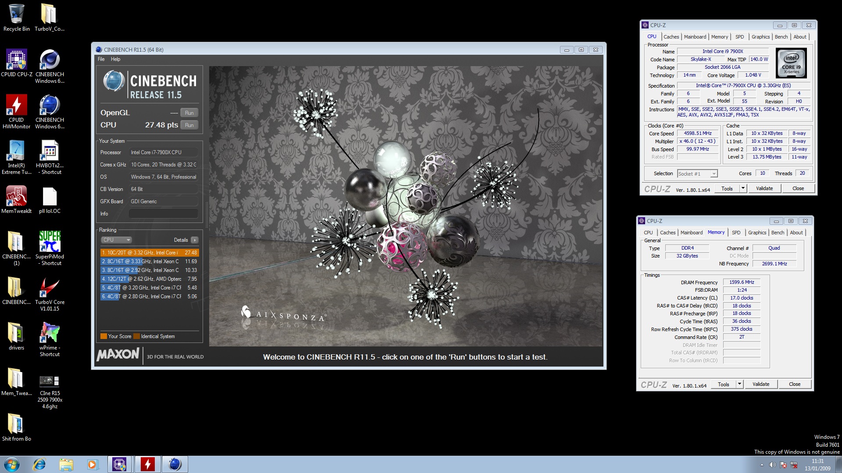Open Mem_Twea... folder icon
Viewport: 842px width, 473px height.
point(17,382)
